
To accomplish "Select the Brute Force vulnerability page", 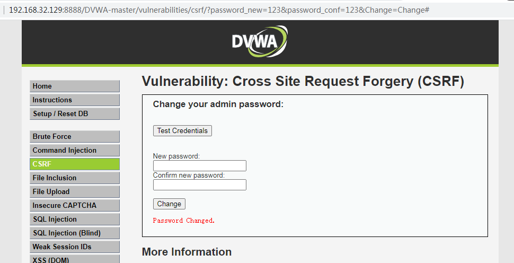I will pos(75,136).
